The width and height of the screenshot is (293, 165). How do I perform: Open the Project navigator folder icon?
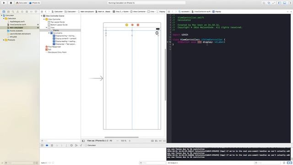[x=4, y=11]
